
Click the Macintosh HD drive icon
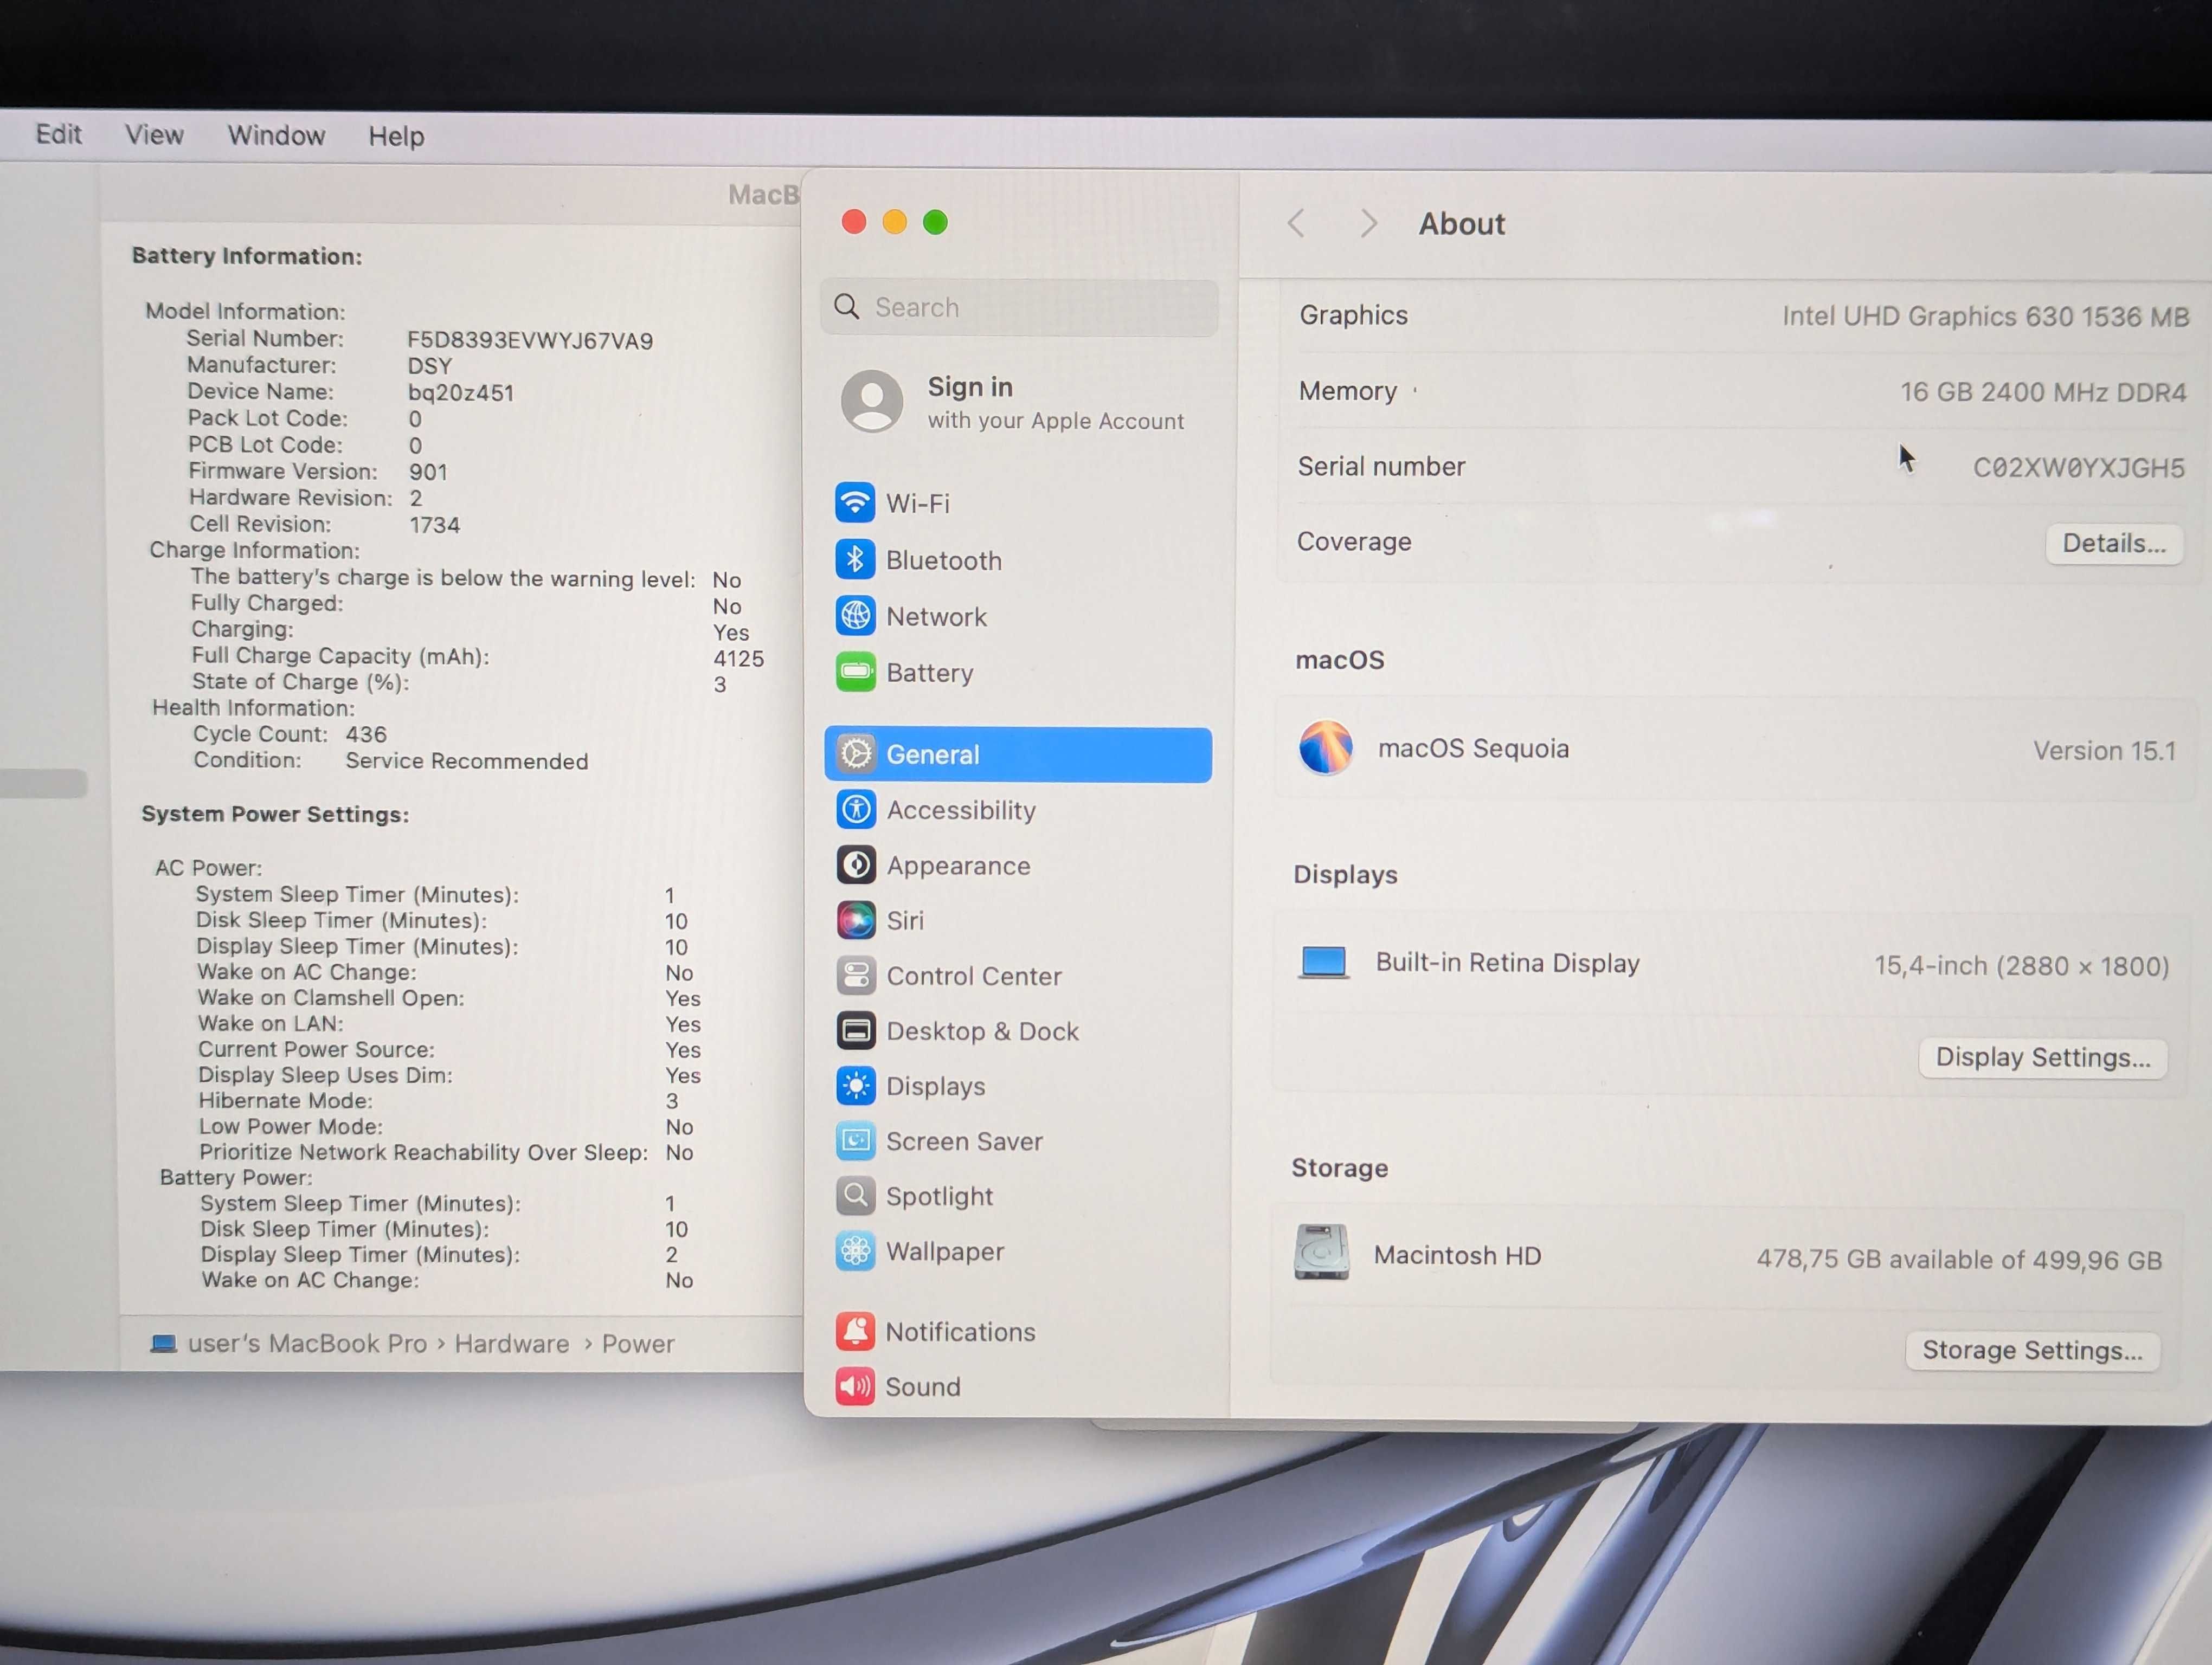pyautogui.click(x=1321, y=1252)
